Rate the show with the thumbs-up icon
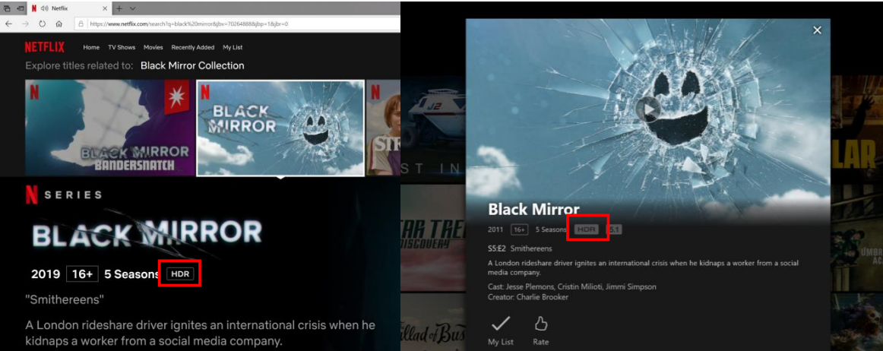883x351 pixels. point(540,324)
